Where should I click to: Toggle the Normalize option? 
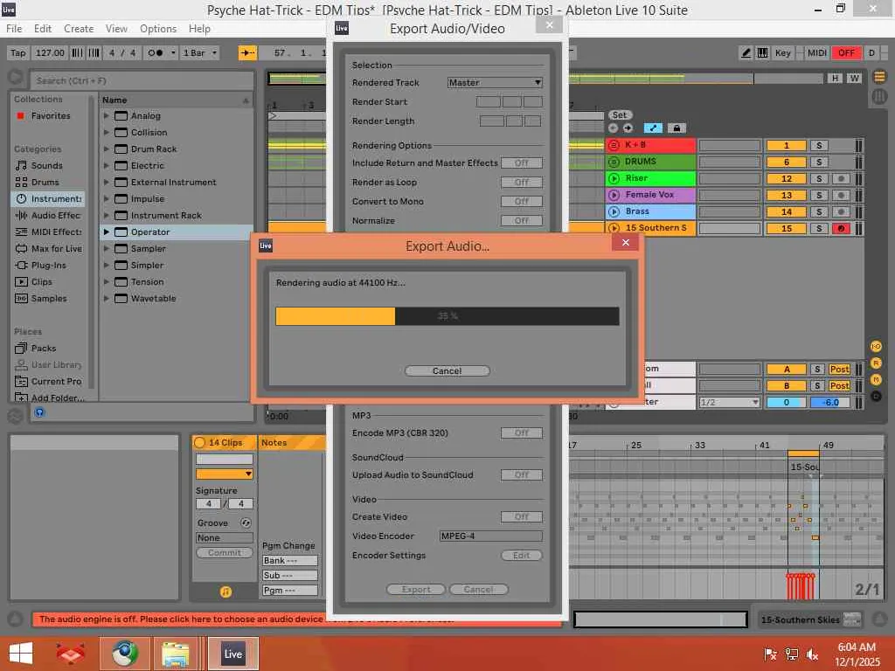521,221
